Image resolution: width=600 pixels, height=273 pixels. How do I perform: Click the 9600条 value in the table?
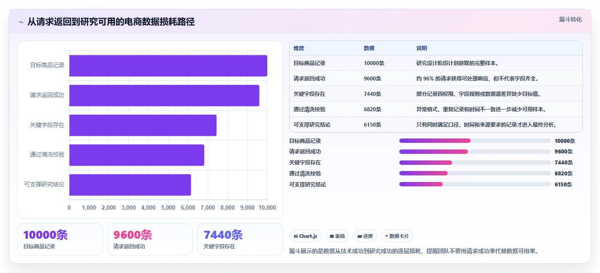coord(373,79)
